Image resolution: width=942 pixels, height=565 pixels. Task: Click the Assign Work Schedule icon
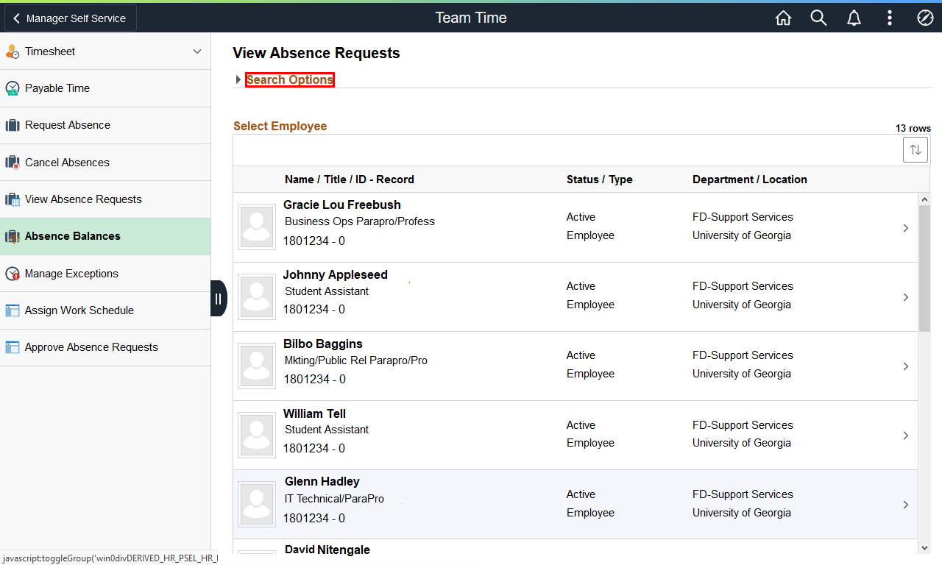coord(12,310)
